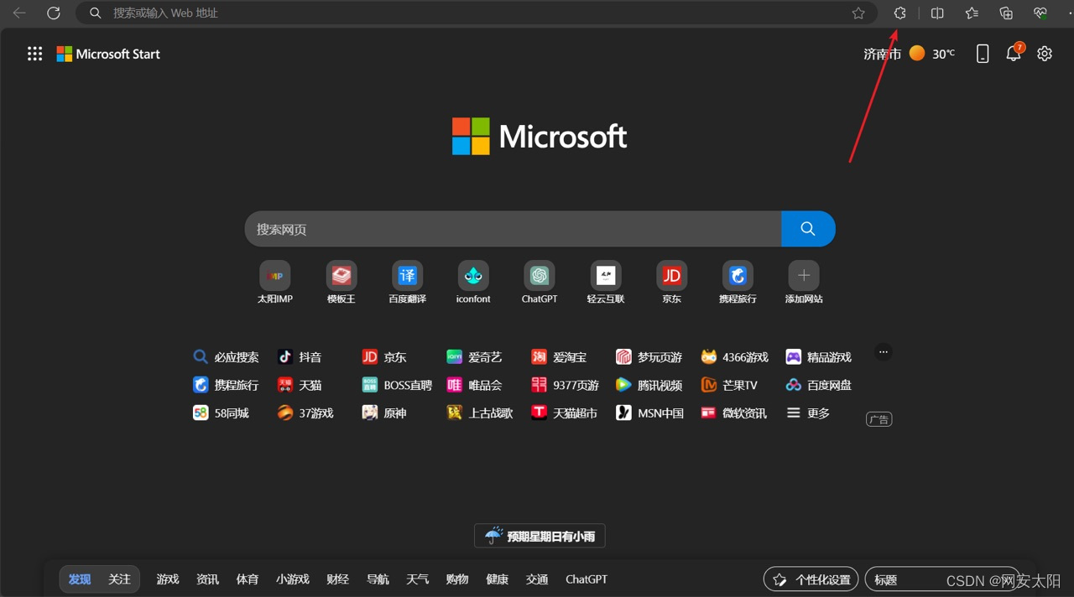Click the 预期星期日有小雨 weather notice
The height and width of the screenshot is (597, 1074).
(540, 536)
